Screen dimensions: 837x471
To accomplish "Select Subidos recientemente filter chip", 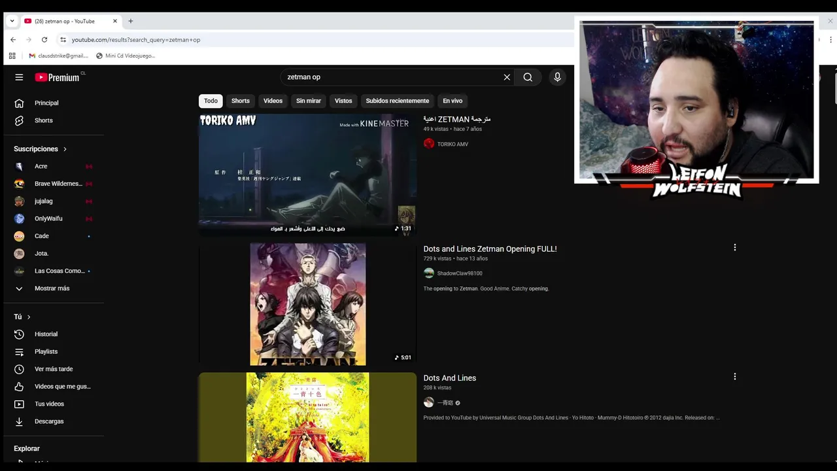I will pos(398,101).
